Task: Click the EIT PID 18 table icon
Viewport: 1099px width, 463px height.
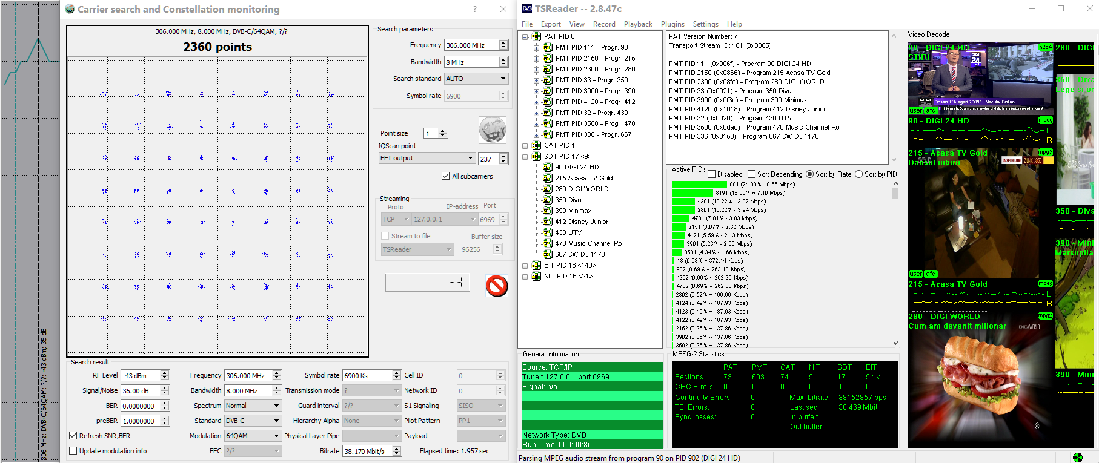Action: click(536, 265)
